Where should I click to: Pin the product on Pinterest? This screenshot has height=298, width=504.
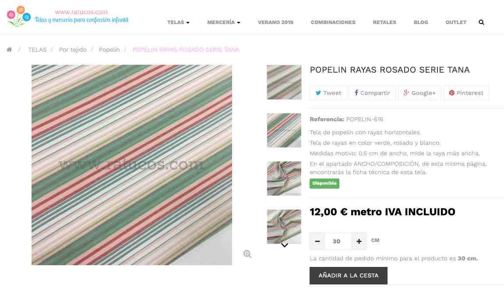466,93
